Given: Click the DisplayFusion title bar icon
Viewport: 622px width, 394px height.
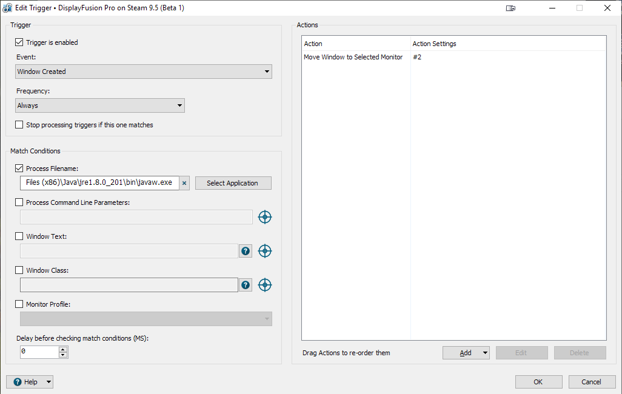Looking at the screenshot, I should (x=7, y=8).
